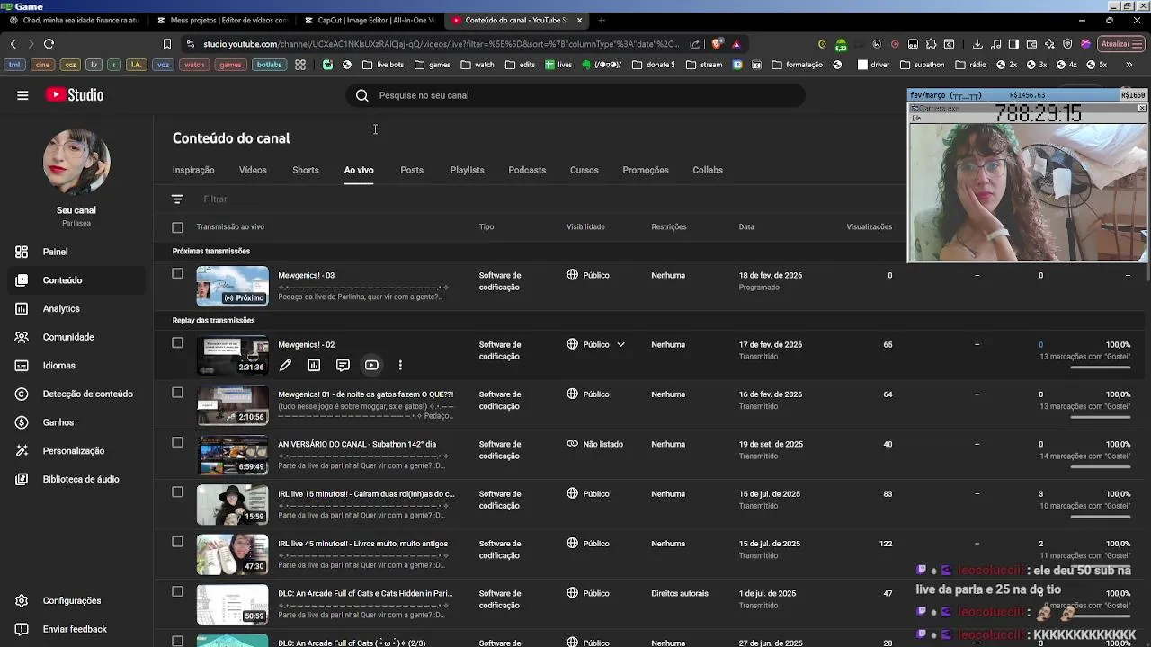The height and width of the screenshot is (647, 1151).
Task: Click the IRL live 45 minutos title
Action: coord(362,544)
